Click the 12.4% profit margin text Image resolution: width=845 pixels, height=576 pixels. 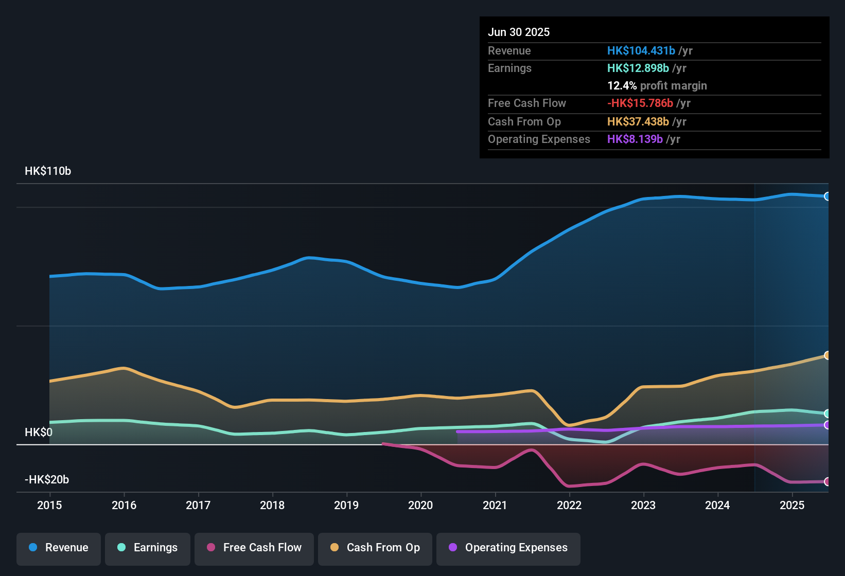657,85
